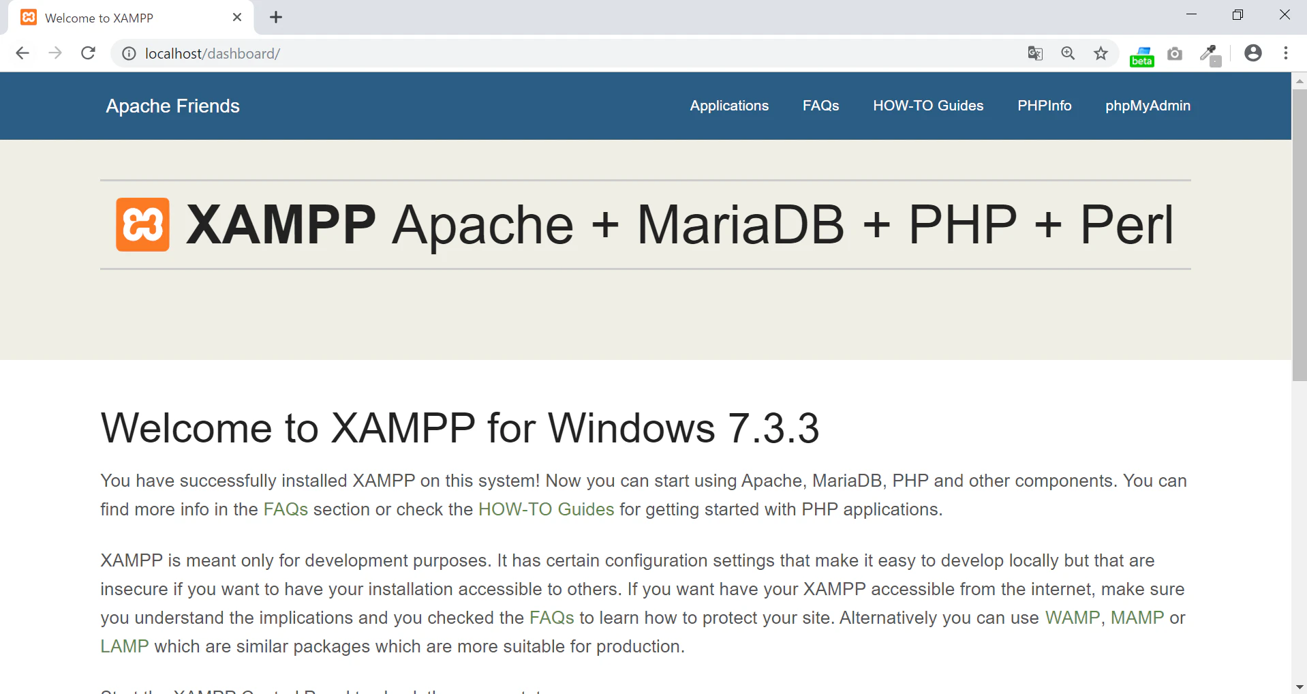The width and height of the screenshot is (1307, 694).
Task: Open FAQs in the navigation bar
Action: 820,106
